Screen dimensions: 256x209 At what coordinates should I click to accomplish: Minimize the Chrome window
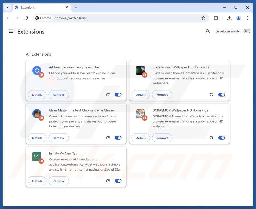[x=224, y=7]
